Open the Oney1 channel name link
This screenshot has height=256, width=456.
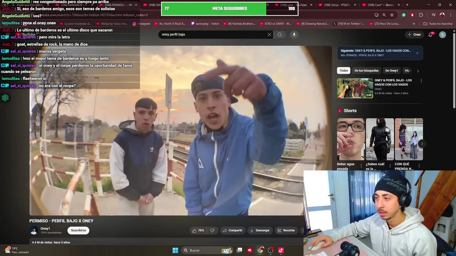click(x=45, y=229)
